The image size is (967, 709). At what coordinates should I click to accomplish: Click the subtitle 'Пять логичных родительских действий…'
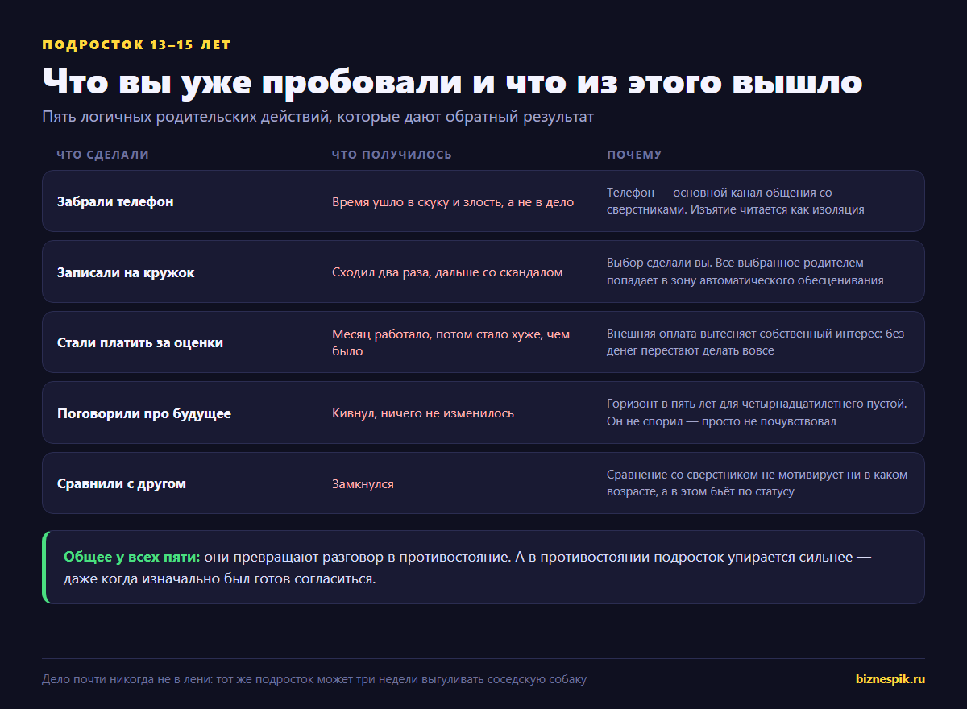(x=317, y=117)
